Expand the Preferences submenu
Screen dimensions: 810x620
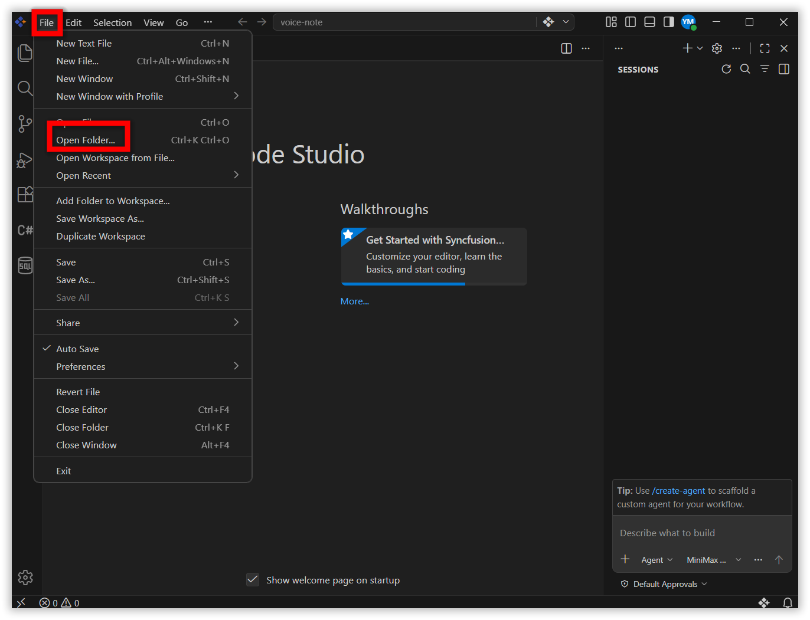click(x=143, y=366)
